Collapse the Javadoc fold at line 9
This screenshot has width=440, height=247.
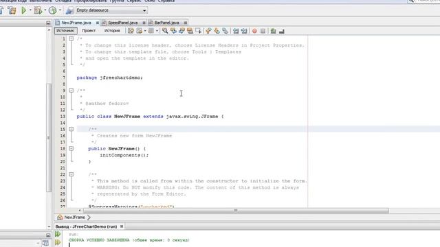(71, 91)
